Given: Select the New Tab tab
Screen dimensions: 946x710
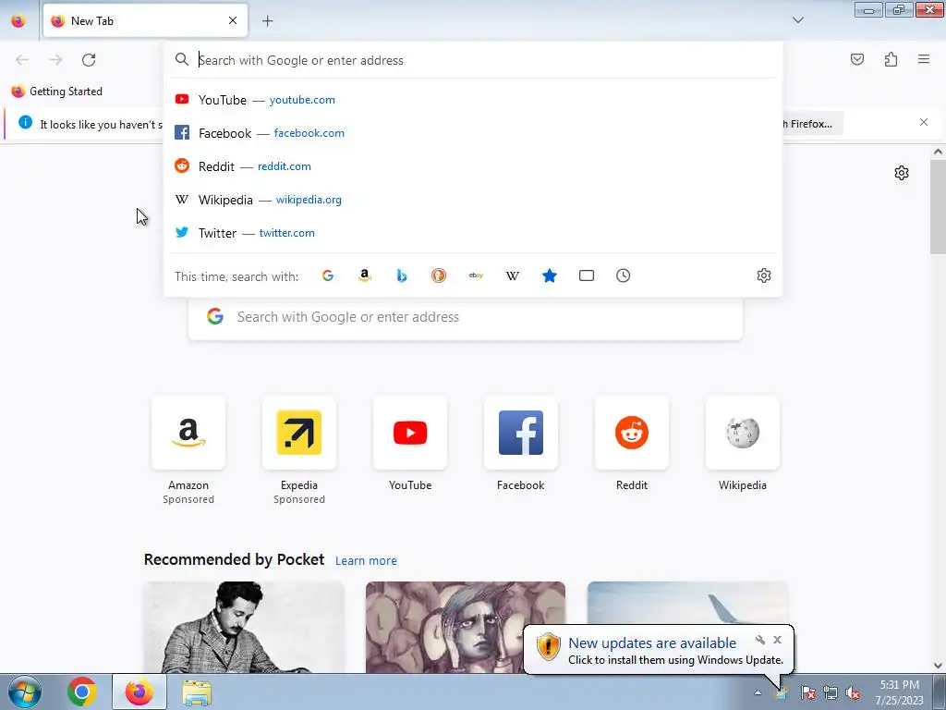Looking at the screenshot, I should coord(145,20).
